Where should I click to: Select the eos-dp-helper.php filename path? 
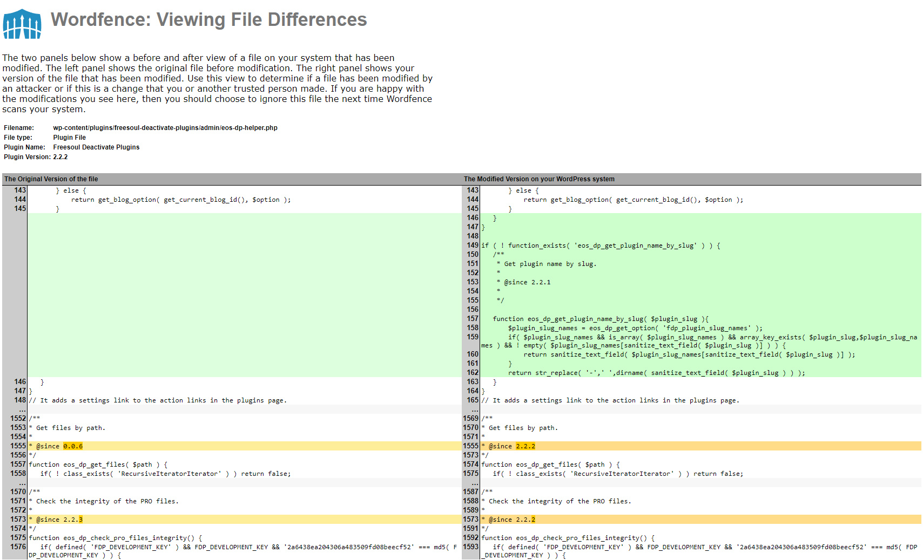point(165,128)
